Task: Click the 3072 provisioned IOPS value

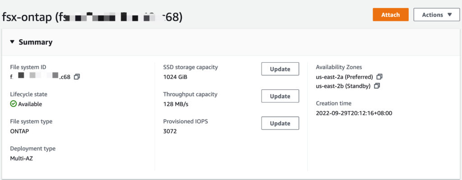Action: (x=170, y=131)
